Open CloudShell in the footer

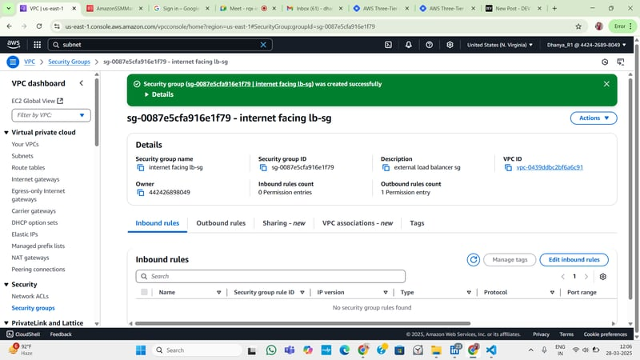[x=23, y=334]
